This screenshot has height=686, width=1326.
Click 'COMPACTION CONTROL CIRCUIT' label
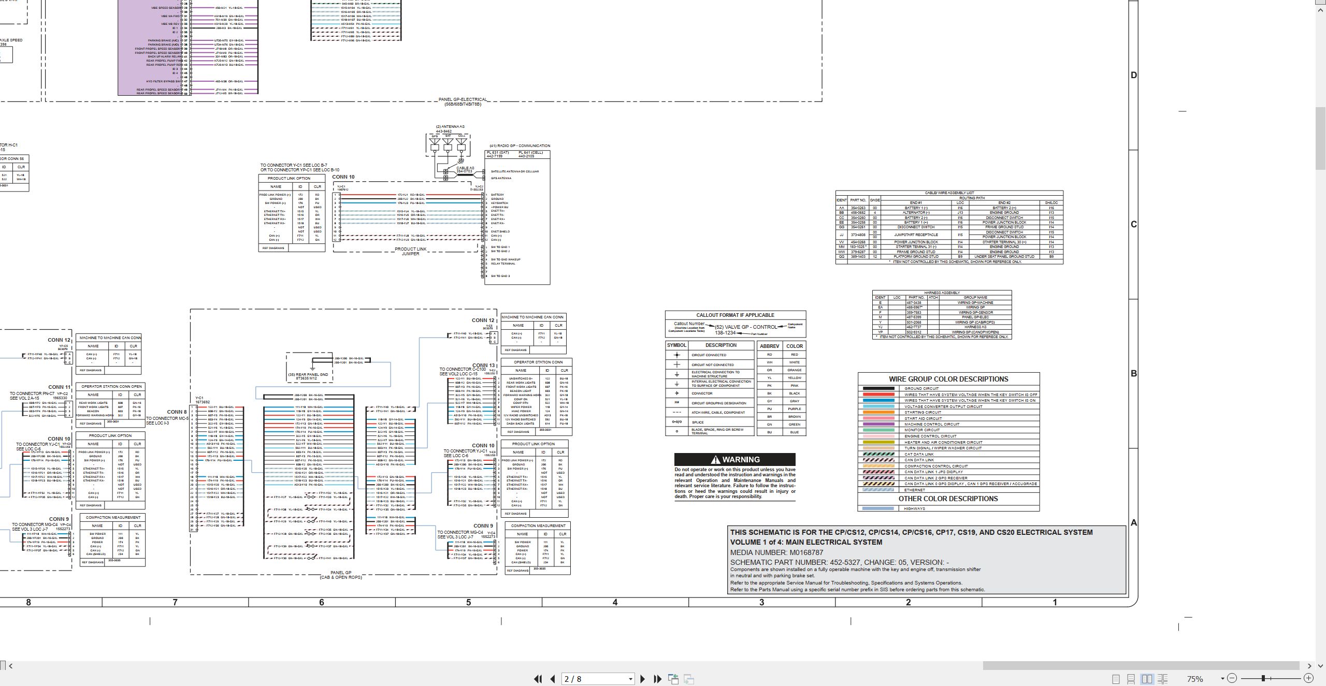coord(936,466)
